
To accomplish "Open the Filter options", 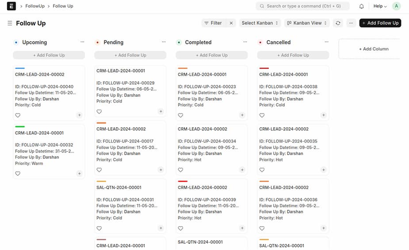I will pyautogui.click(x=214, y=23).
